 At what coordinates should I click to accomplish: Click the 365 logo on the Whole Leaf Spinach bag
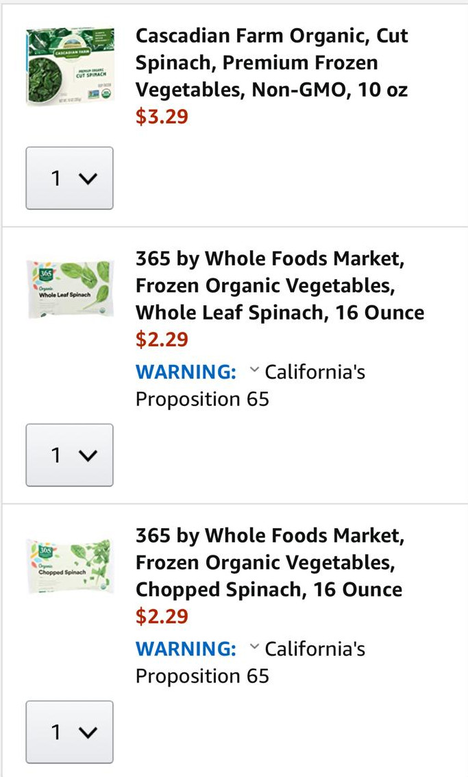point(45,275)
